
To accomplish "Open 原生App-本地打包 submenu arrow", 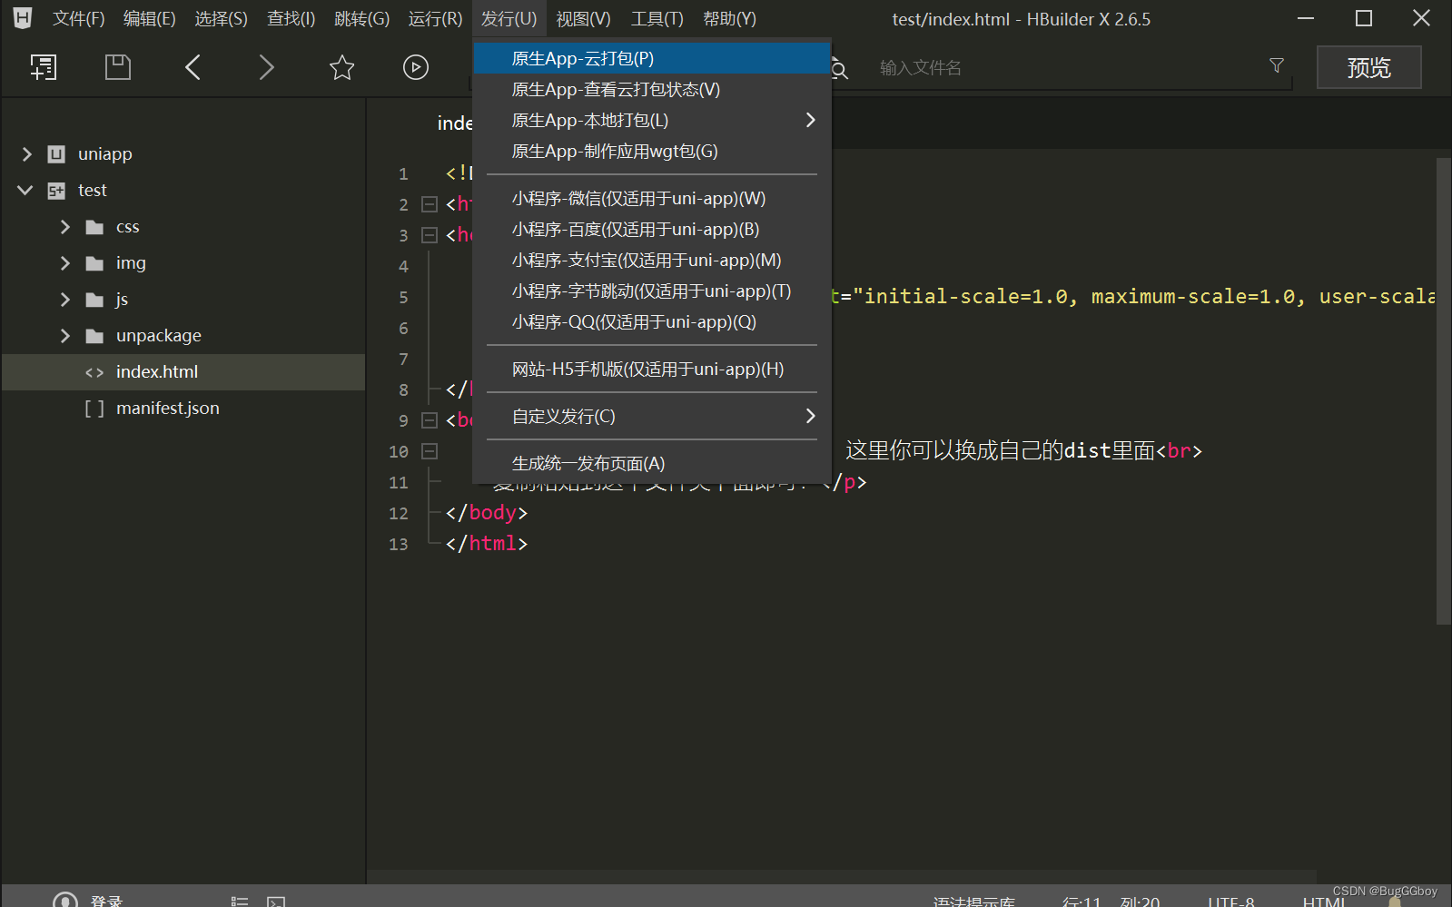I will coord(810,120).
